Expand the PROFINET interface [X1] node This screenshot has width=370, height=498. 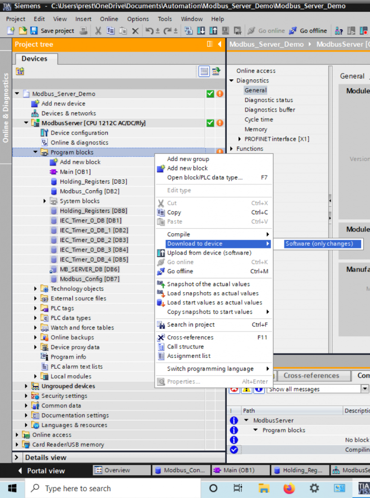coord(240,139)
